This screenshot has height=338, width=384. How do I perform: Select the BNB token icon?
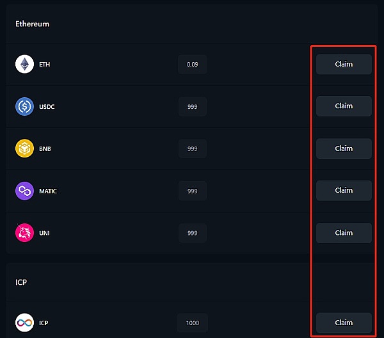pos(24,149)
